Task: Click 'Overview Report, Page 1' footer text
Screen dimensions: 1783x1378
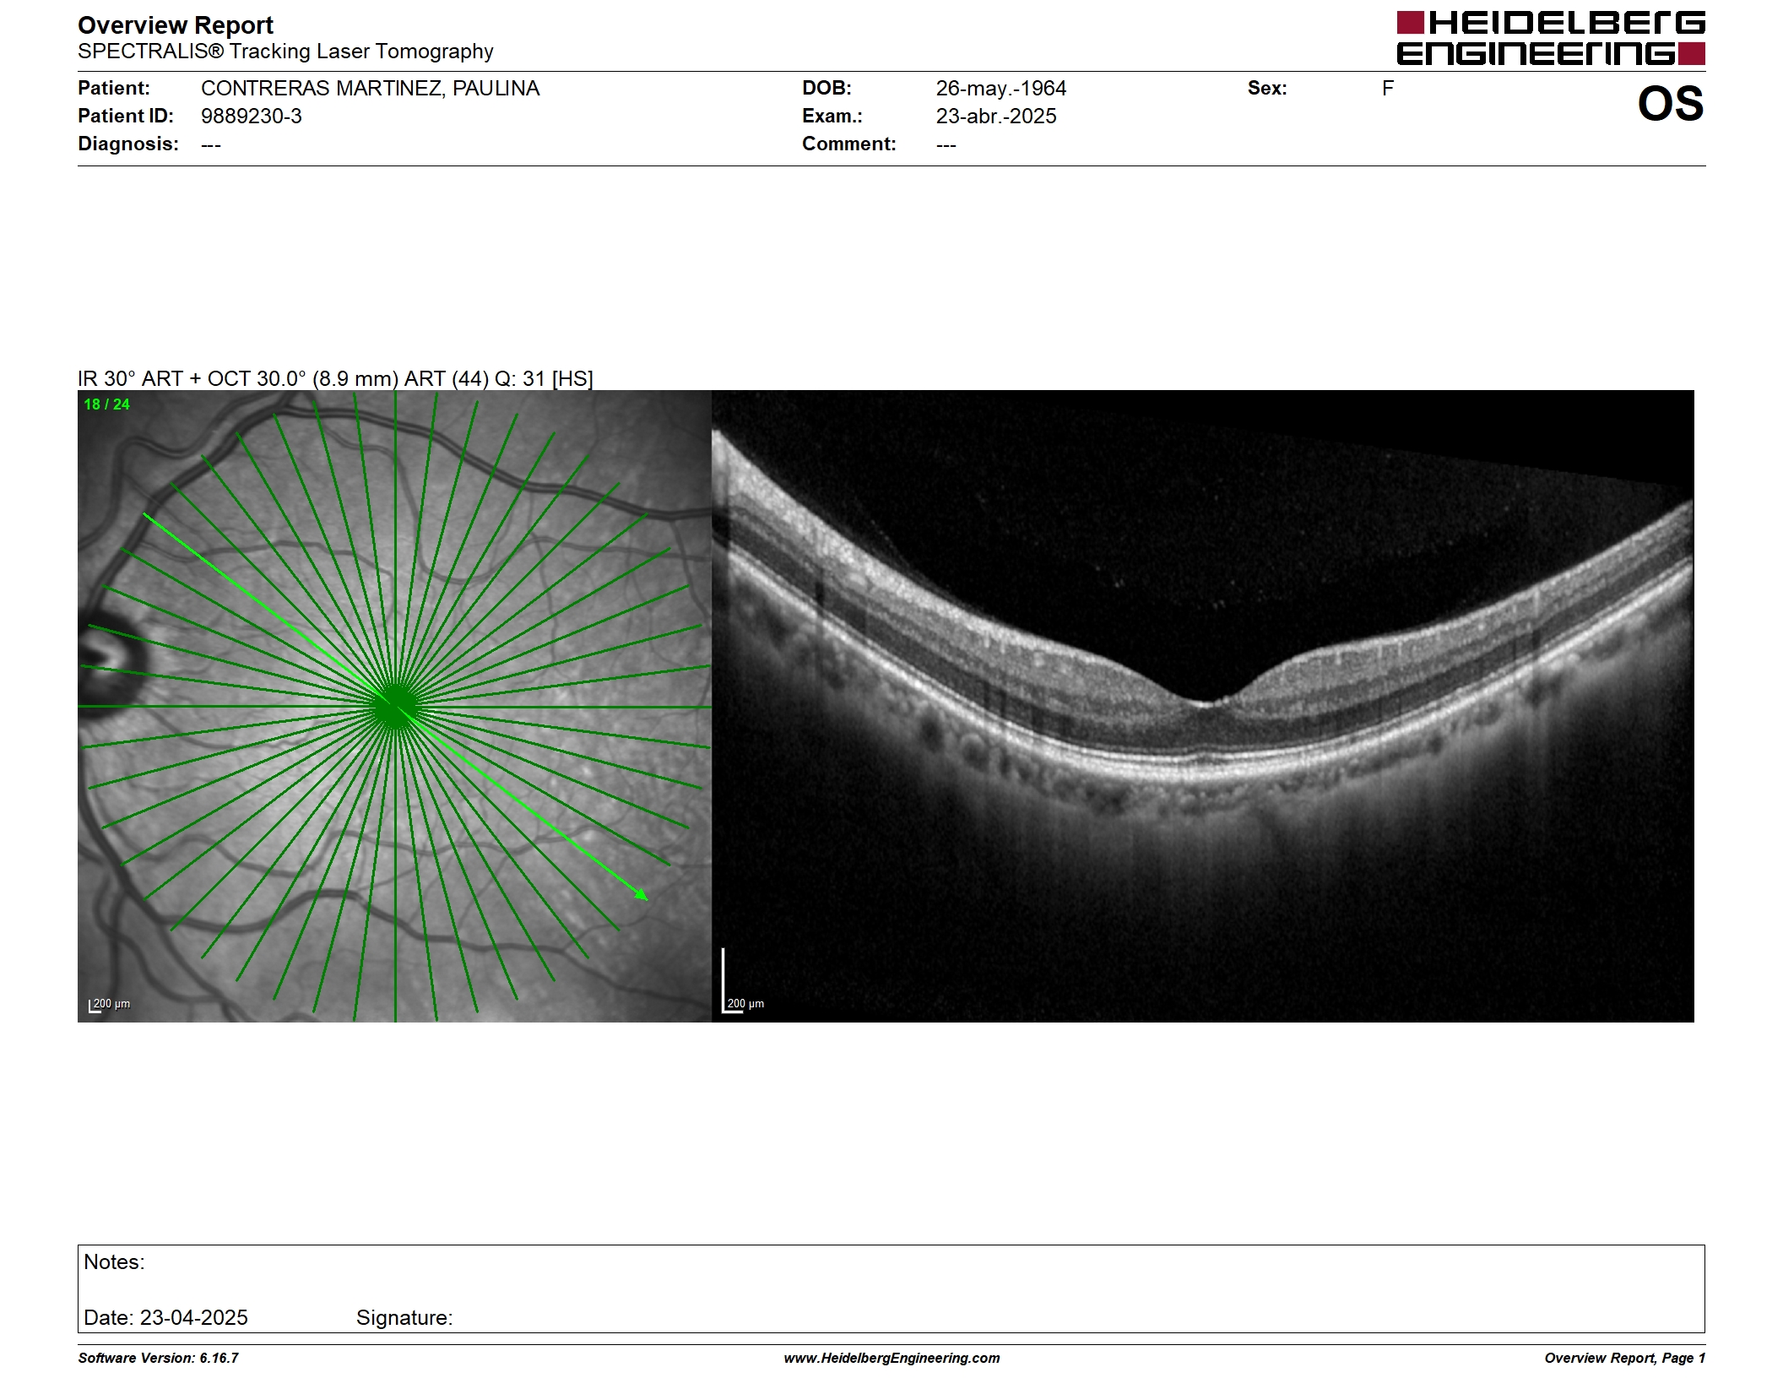Action: point(1625,1358)
